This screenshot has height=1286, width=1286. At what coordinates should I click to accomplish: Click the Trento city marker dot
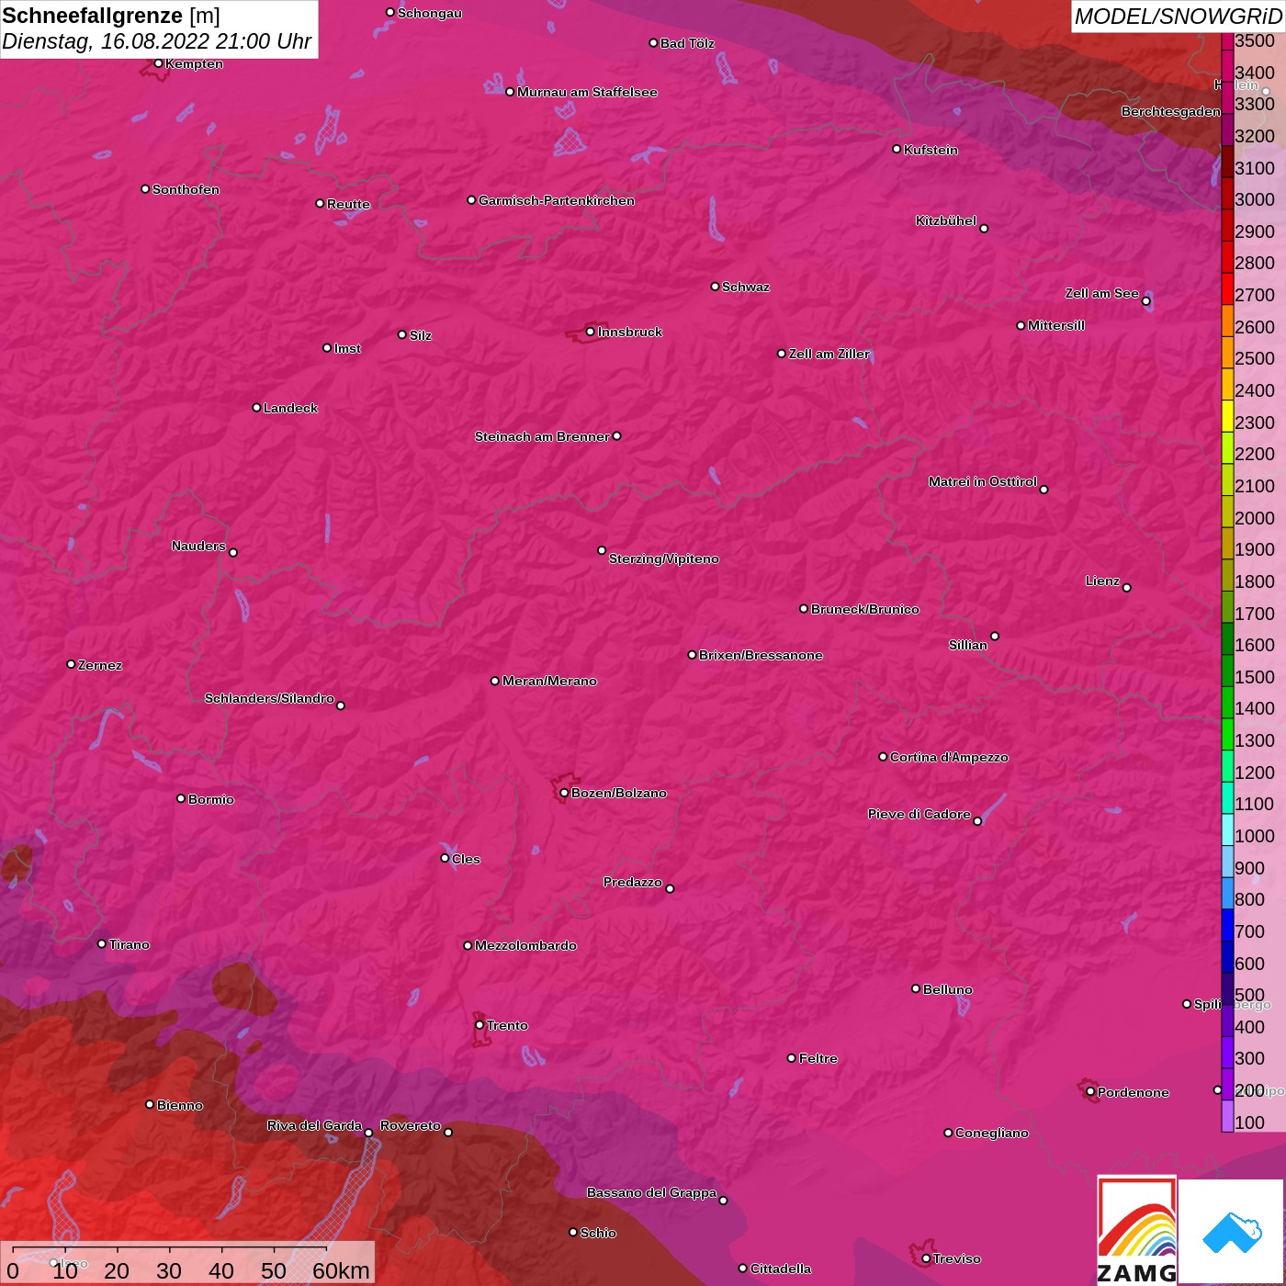pyautogui.click(x=479, y=1025)
